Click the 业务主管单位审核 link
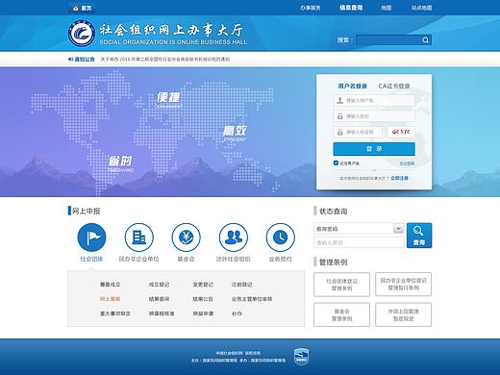Image resolution: width=500 pixels, height=375 pixels. pyautogui.click(x=252, y=299)
